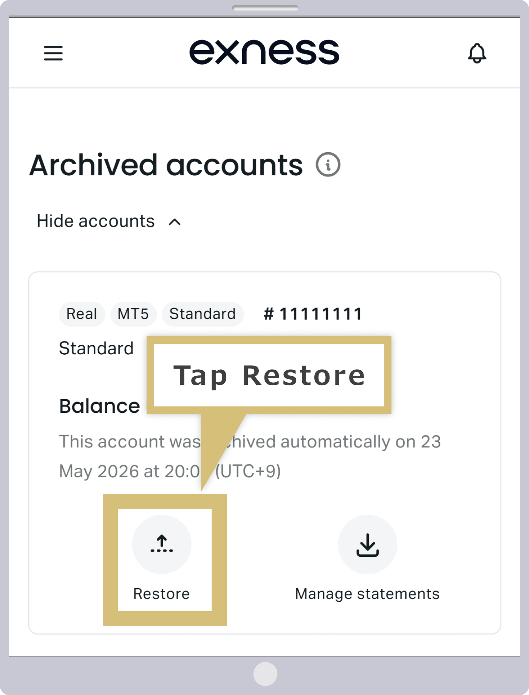Click the Standard account name

click(x=96, y=348)
